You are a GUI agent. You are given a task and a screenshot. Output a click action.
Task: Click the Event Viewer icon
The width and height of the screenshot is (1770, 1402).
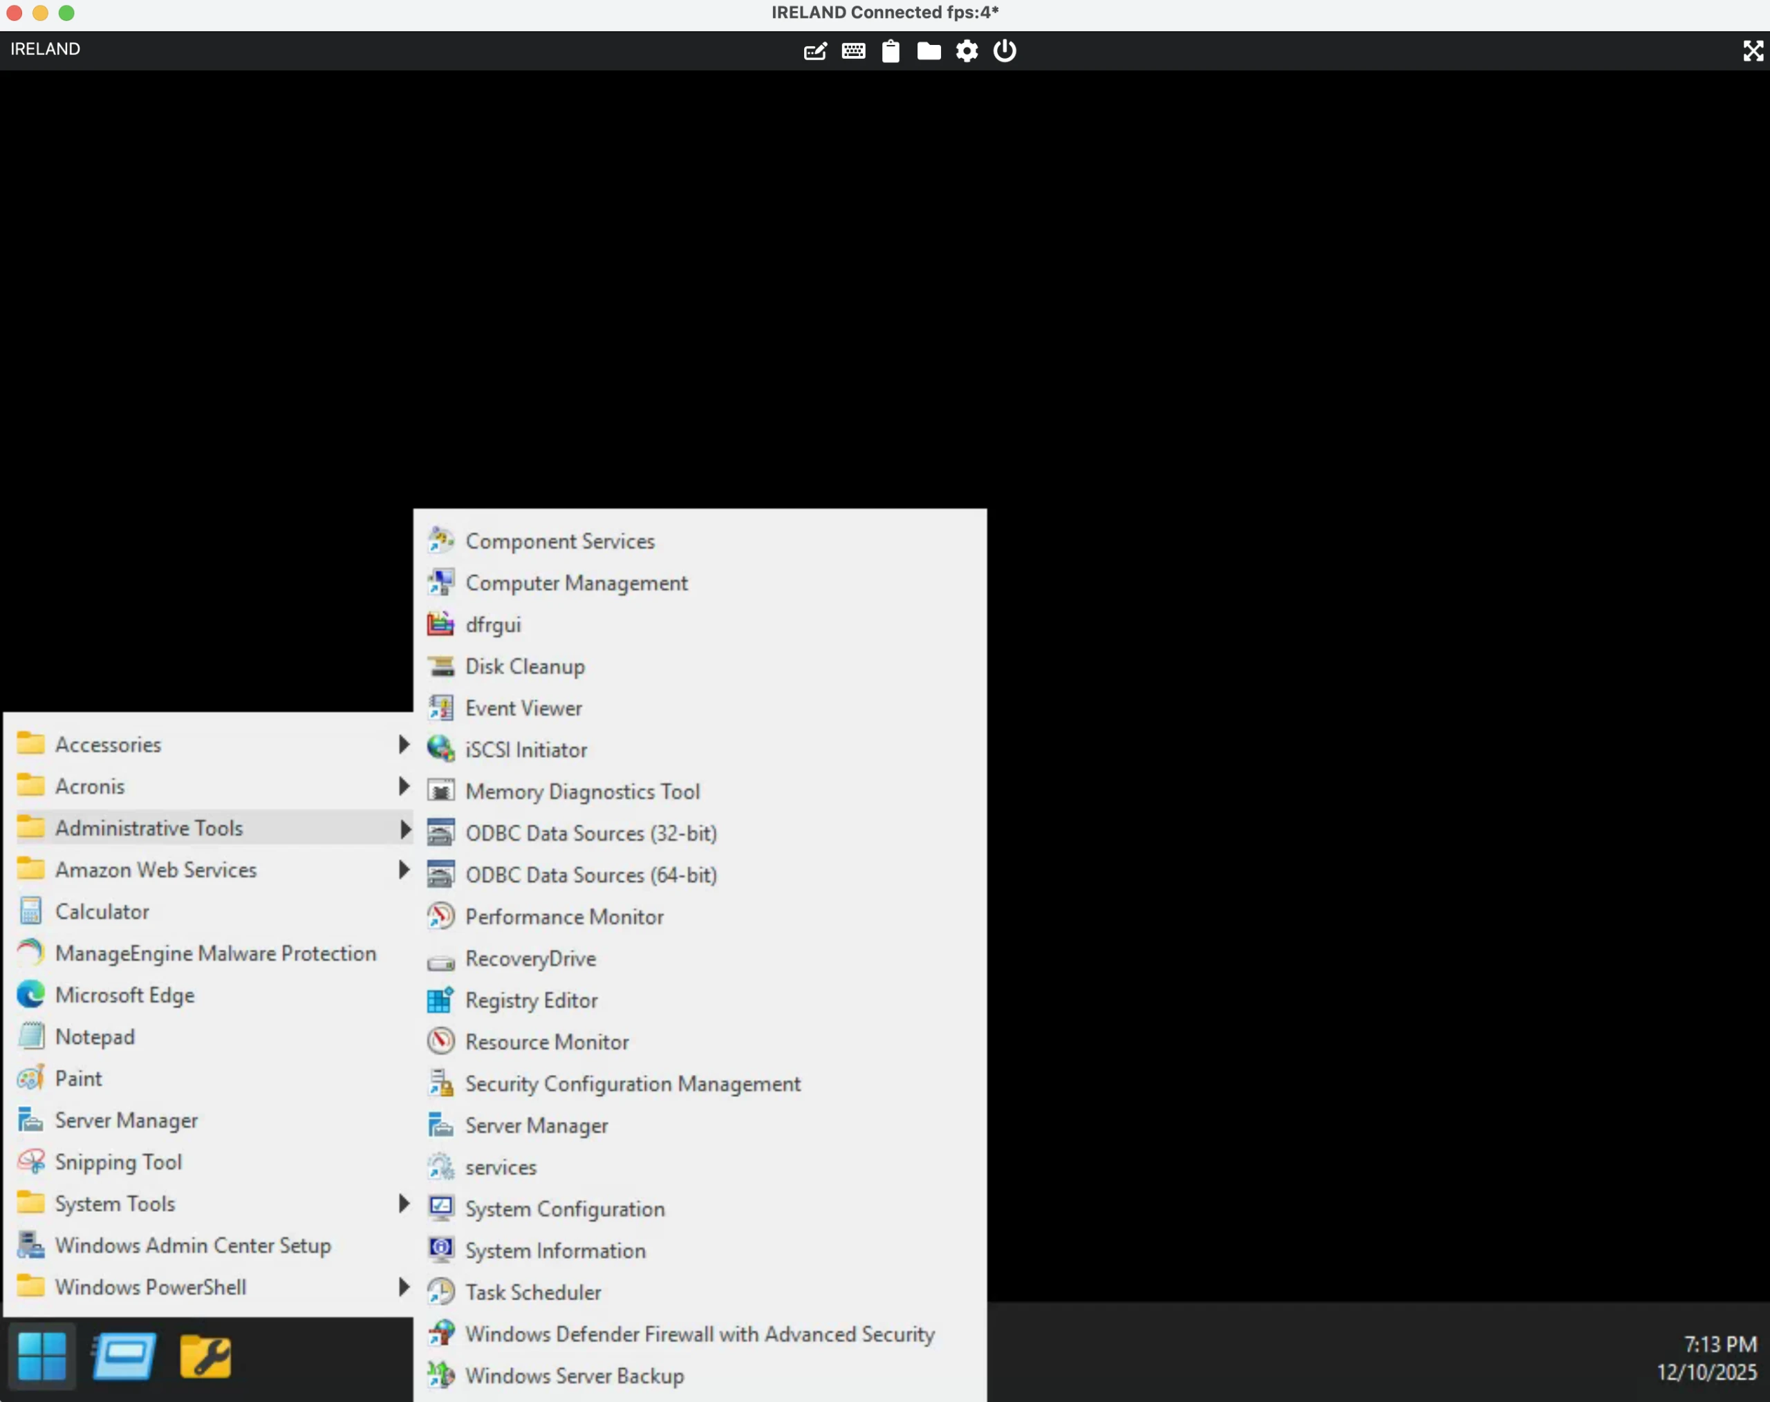tap(441, 709)
